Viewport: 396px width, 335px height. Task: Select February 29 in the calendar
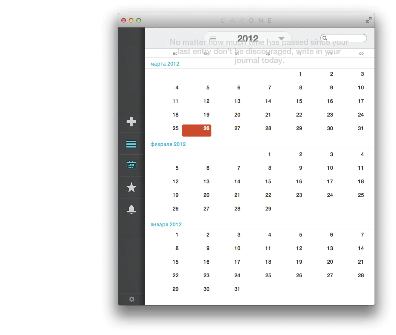[x=268, y=209]
